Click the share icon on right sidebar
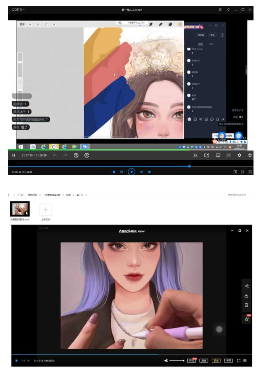This screenshot has width=258, height=374. (246, 286)
